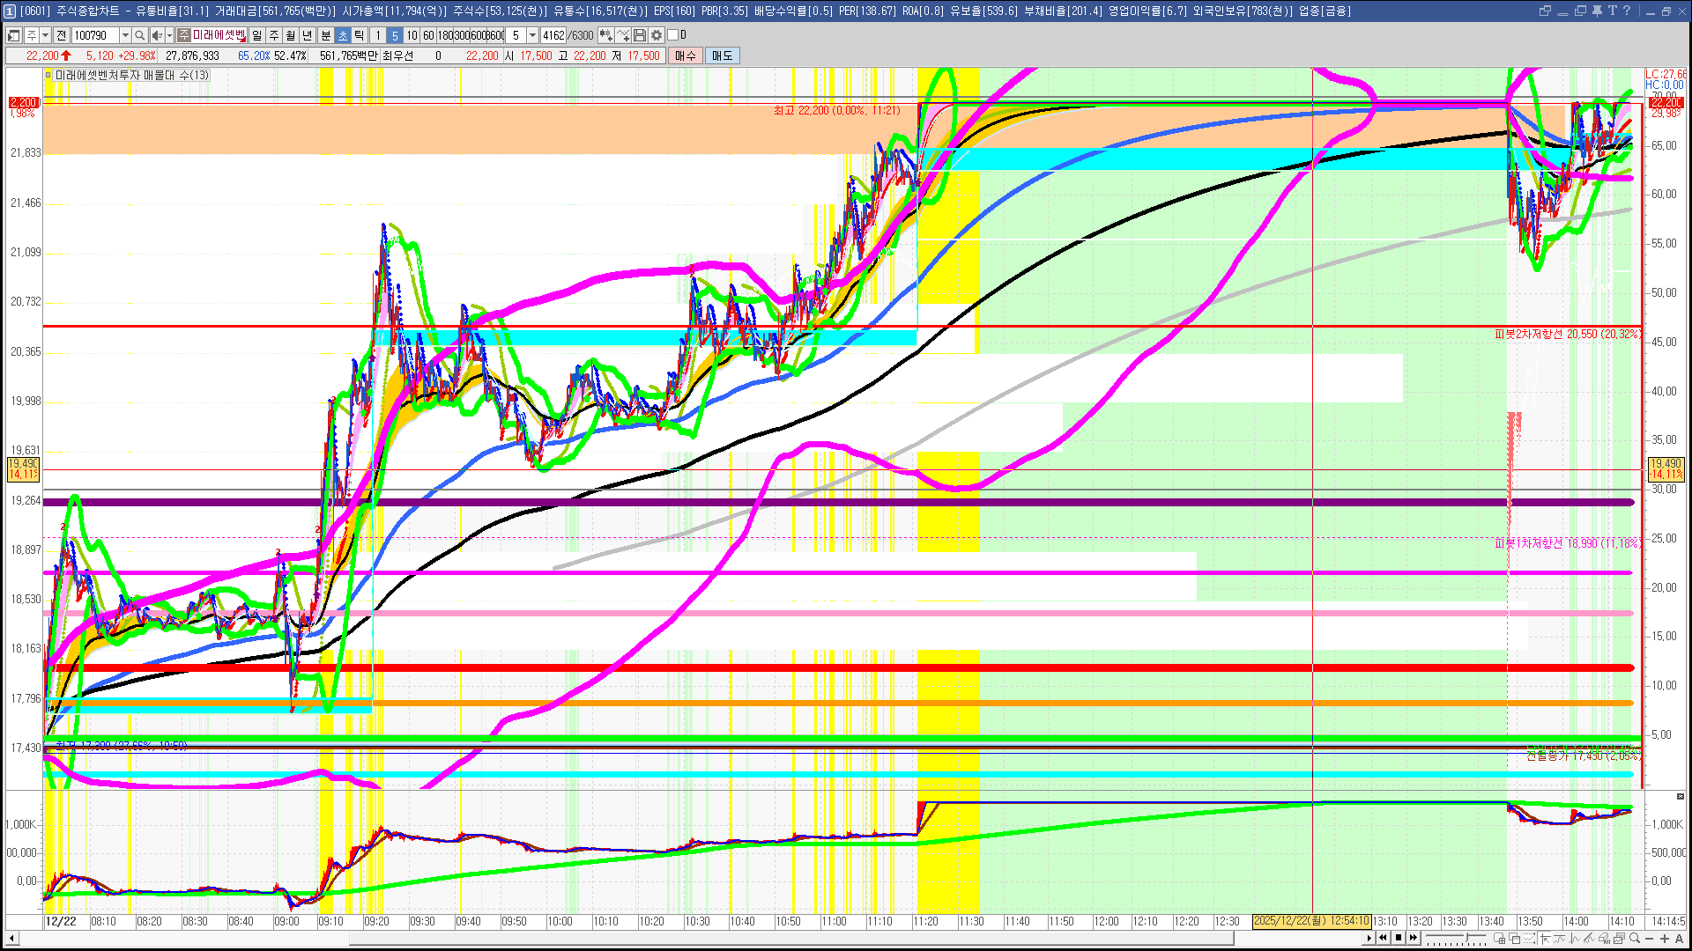The image size is (1692, 951).
Task: Click the bar count input field showing 4162
Action: click(553, 35)
